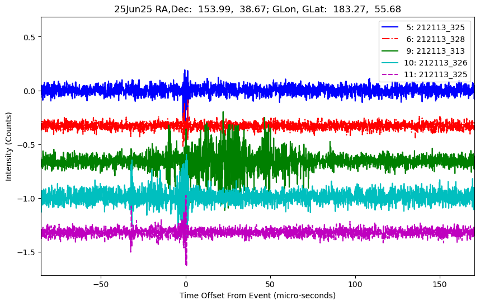Select legend entry '5: 212113_325'
480x305 pixels.
tap(437, 27)
